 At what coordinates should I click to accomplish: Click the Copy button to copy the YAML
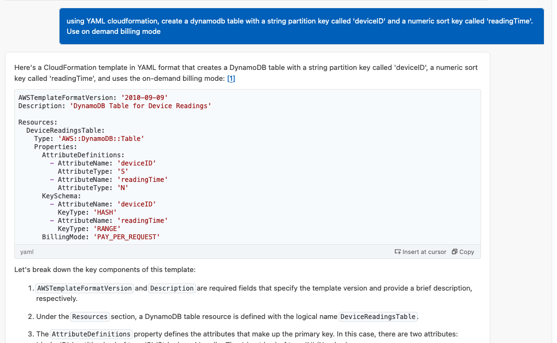pyautogui.click(x=462, y=252)
